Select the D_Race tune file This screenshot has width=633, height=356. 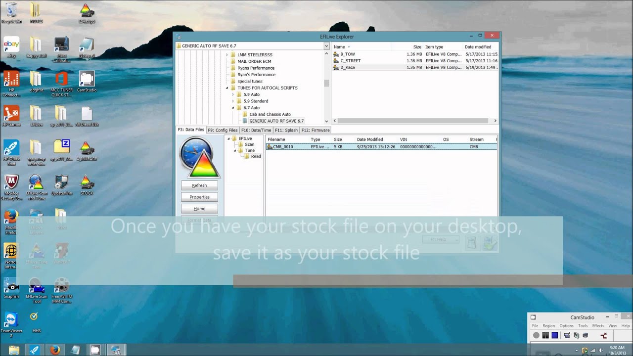coord(348,67)
